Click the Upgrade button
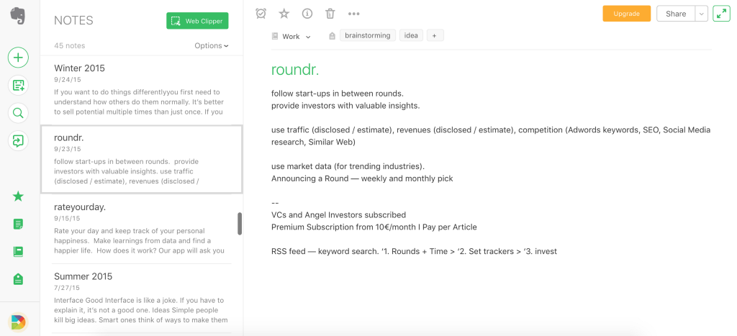The height and width of the screenshot is (336, 737). click(626, 14)
